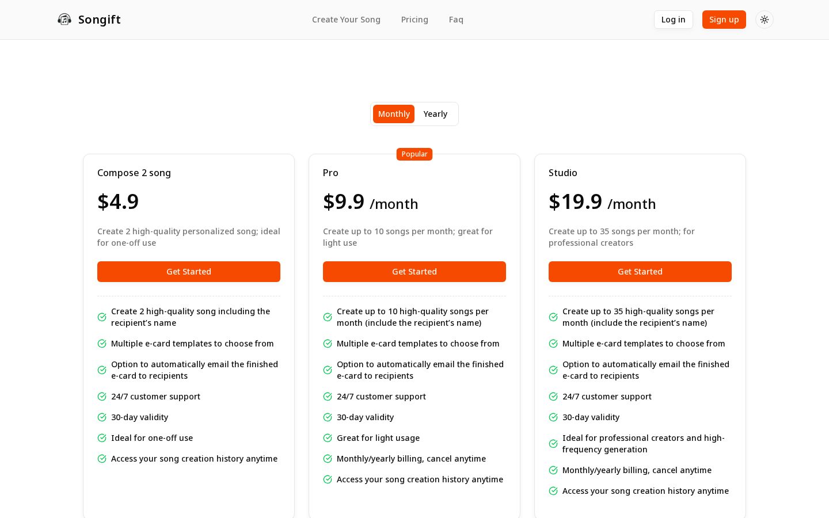This screenshot has width=829, height=518.
Task: Click the "Compose 2 song" plan title
Action: click(134, 173)
